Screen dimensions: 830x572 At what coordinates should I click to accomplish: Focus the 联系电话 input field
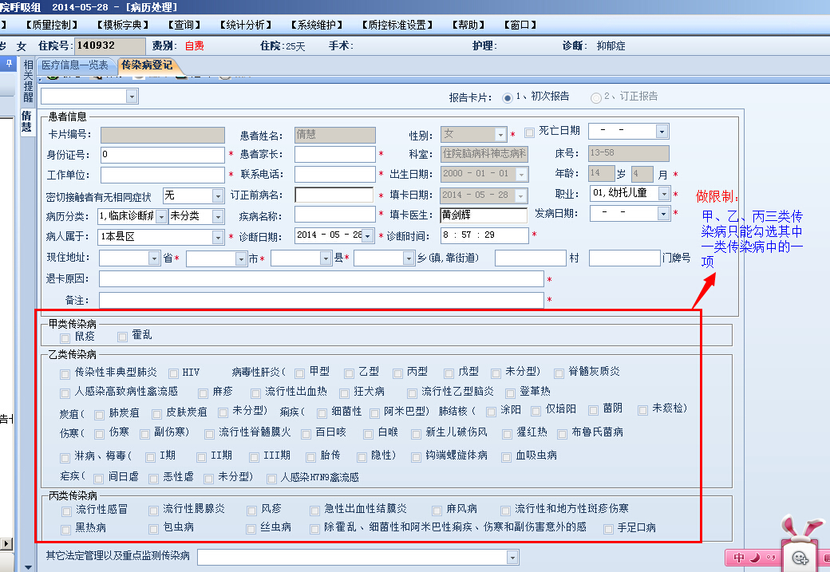335,175
